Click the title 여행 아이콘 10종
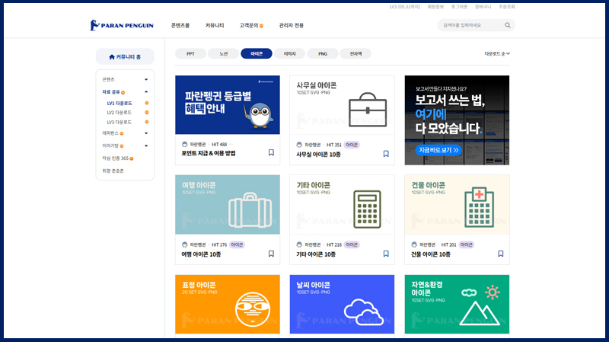The height and width of the screenshot is (342, 609). point(201,254)
